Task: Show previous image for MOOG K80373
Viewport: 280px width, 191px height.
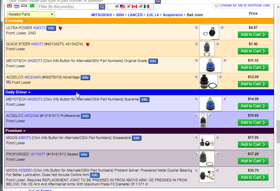Action: point(197,137)
